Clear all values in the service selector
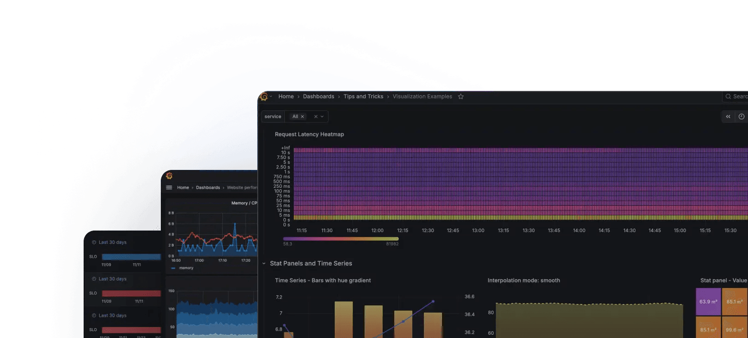The height and width of the screenshot is (338, 748). point(316,117)
